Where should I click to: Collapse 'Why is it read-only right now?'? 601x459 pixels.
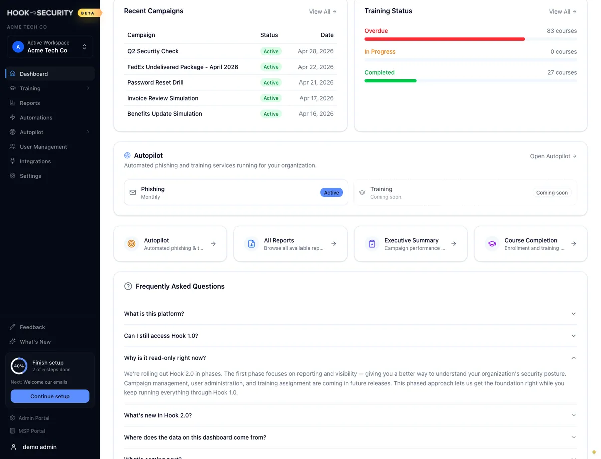[x=351, y=358]
